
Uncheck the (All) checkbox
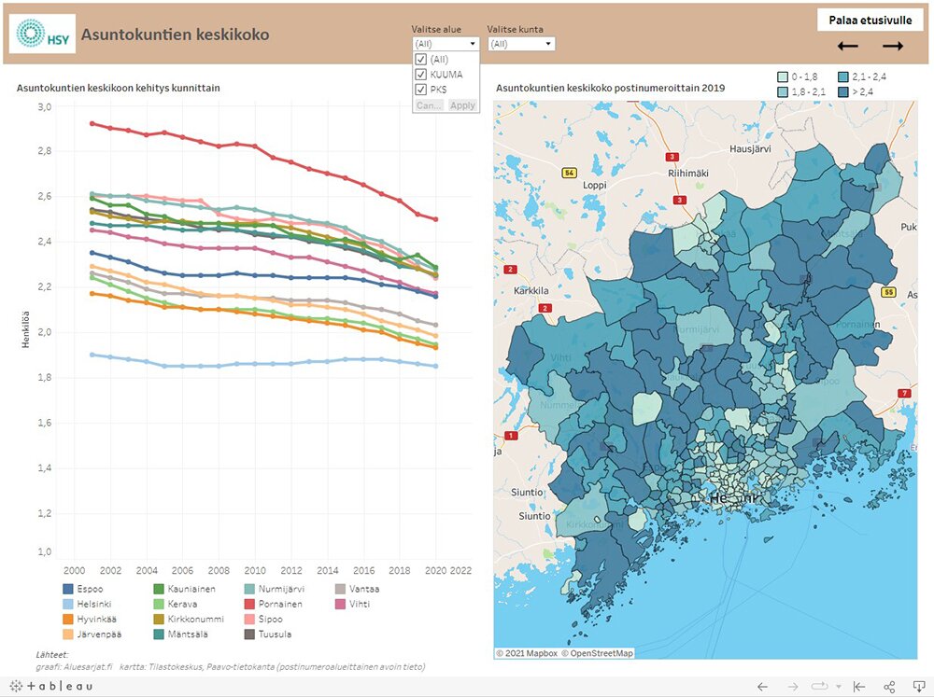tap(421, 60)
